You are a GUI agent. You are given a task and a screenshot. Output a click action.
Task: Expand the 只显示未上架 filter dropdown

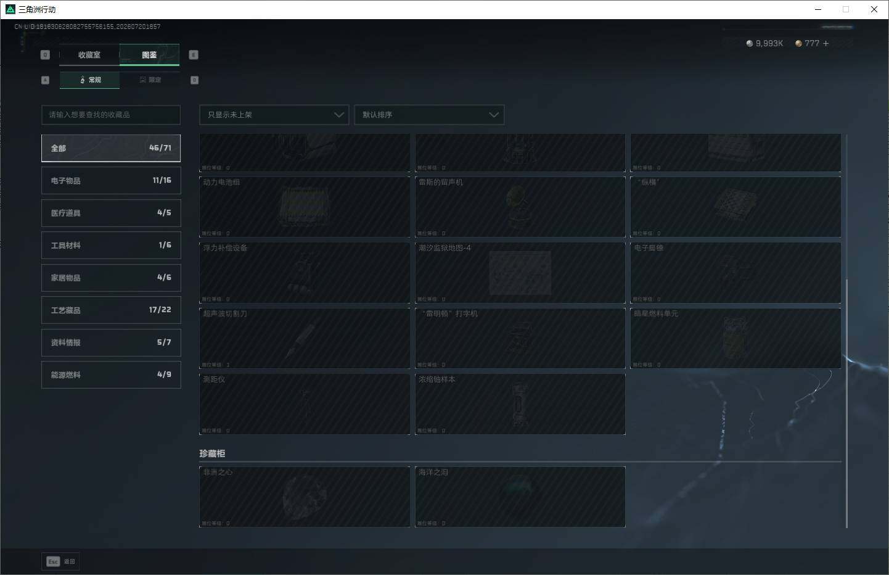pos(274,115)
